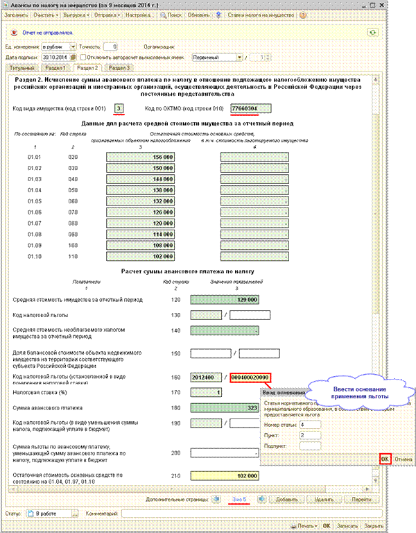
Task: Click the Код вида имущества field
Action: tap(119, 108)
